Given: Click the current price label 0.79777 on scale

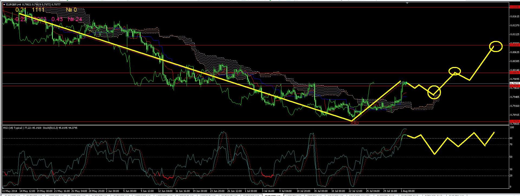Looking at the screenshot, I should click(x=514, y=83).
